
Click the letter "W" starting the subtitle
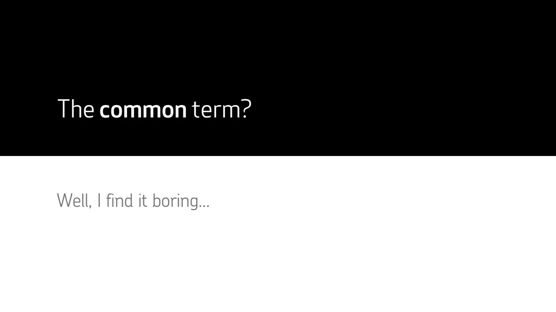tap(64, 201)
